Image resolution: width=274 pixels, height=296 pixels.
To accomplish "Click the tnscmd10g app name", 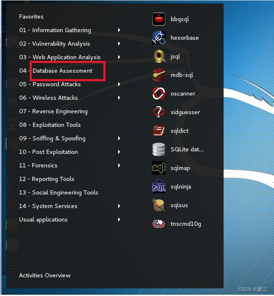I will coord(185,224).
